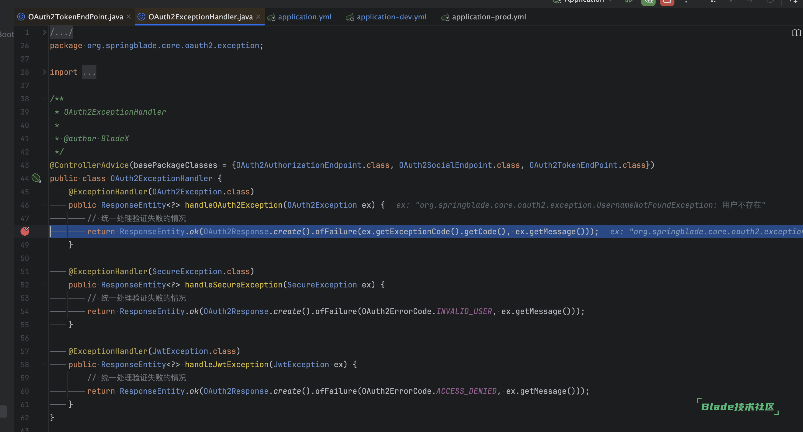Click the '...' placeholder after import
Image resolution: width=803 pixels, height=432 pixels.
tap(89, 72)
